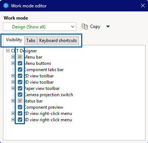Expand the Menu buttons tree node
This screenshot has width=148, height=143.
coord(13,63)
